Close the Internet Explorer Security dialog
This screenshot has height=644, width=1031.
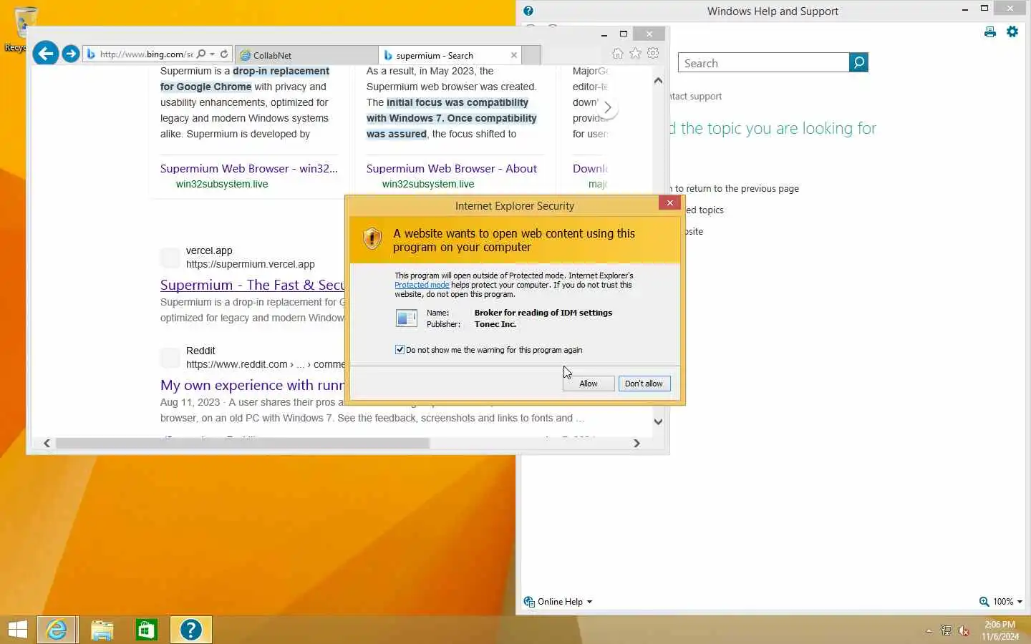pyautogui.click(x=669, y=203)
